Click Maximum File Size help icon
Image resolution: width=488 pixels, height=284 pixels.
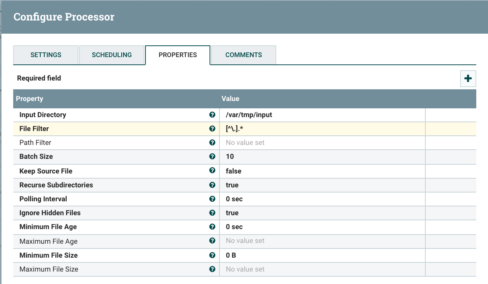[x=212, y=269]
